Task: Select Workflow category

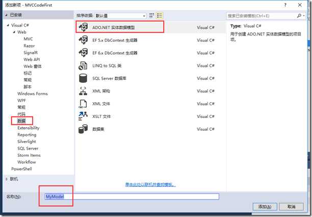Action: coord(27,162)
